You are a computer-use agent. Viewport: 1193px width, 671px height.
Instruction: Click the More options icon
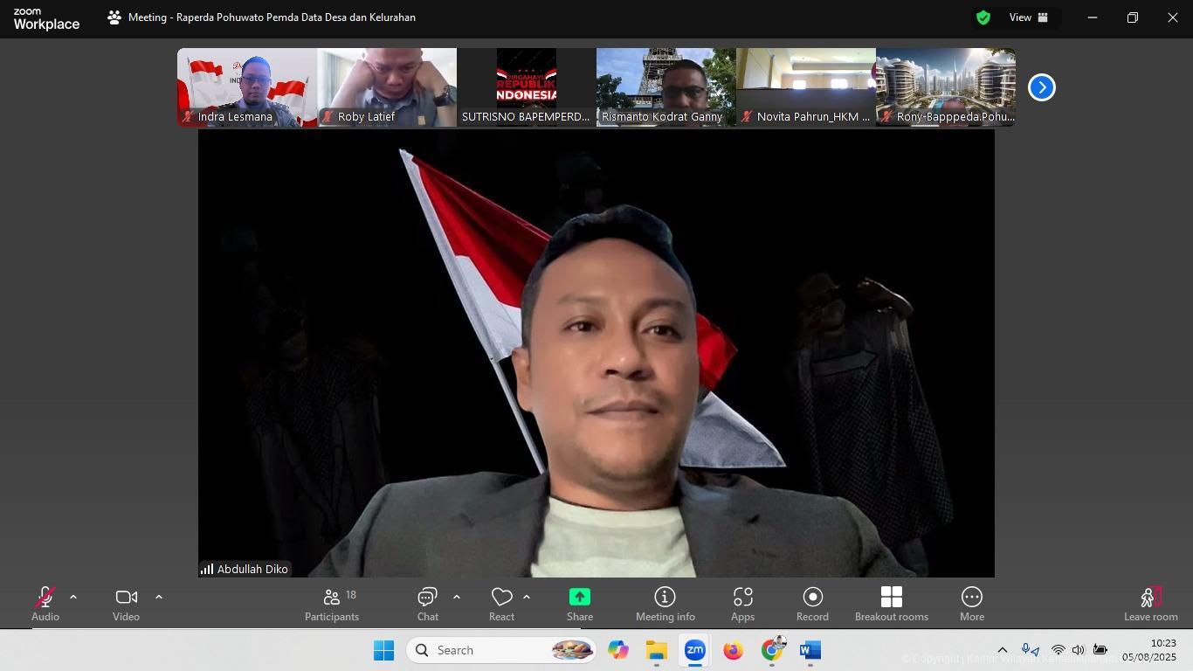coord(971,604)
